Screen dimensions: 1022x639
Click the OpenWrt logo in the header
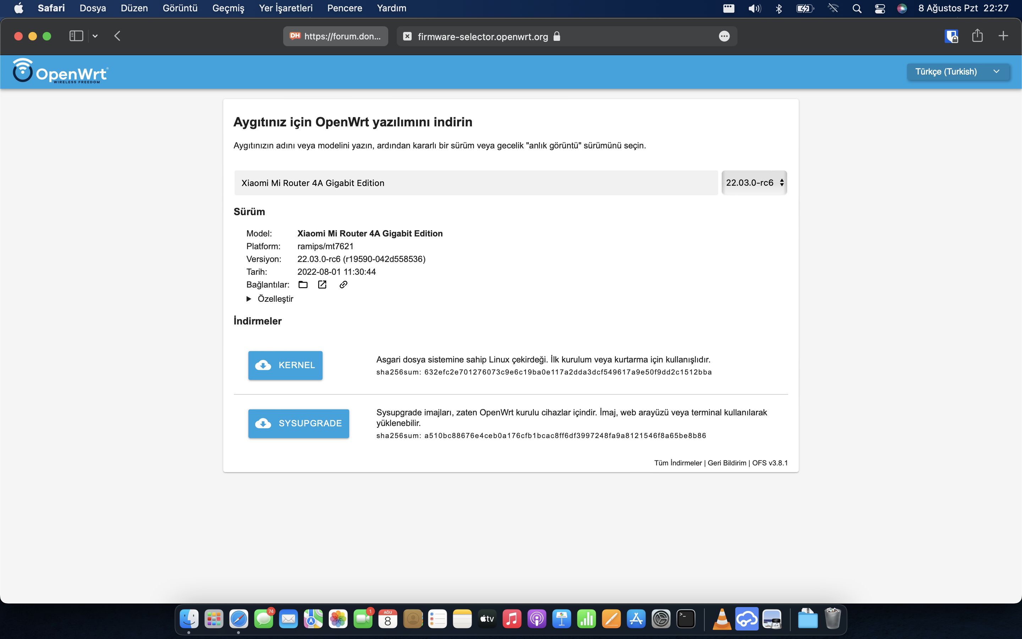(x=60, y=71)
